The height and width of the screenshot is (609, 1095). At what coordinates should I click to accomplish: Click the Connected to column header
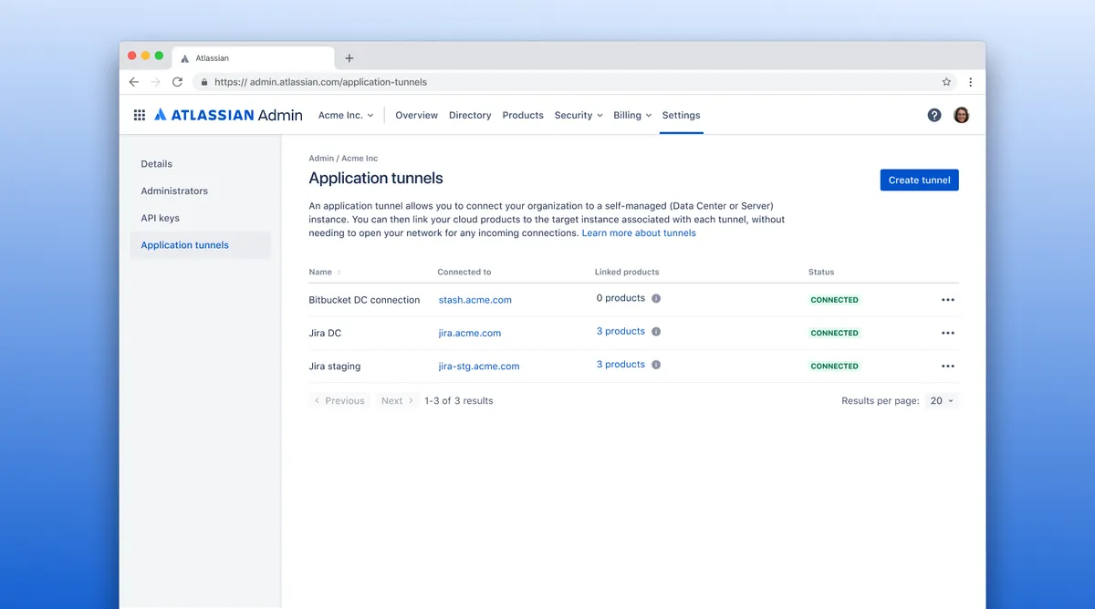pyautogui.click(x=464, y=272)
